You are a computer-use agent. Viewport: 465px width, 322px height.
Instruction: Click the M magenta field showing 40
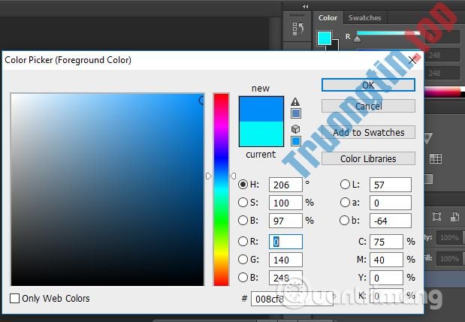coord(386,260)
